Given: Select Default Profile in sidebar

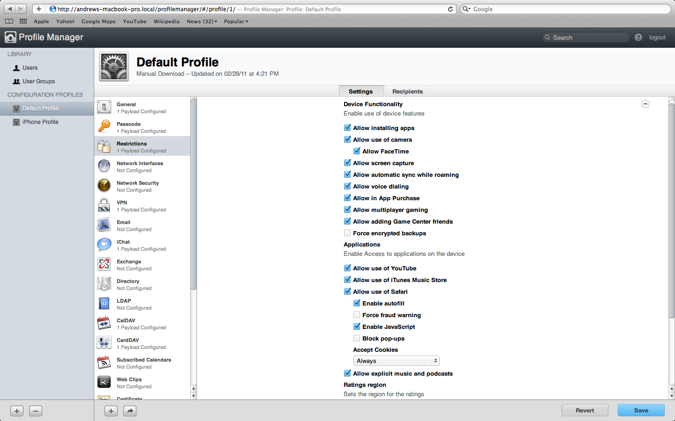Looking at the screenshot, I should (47, 109).
